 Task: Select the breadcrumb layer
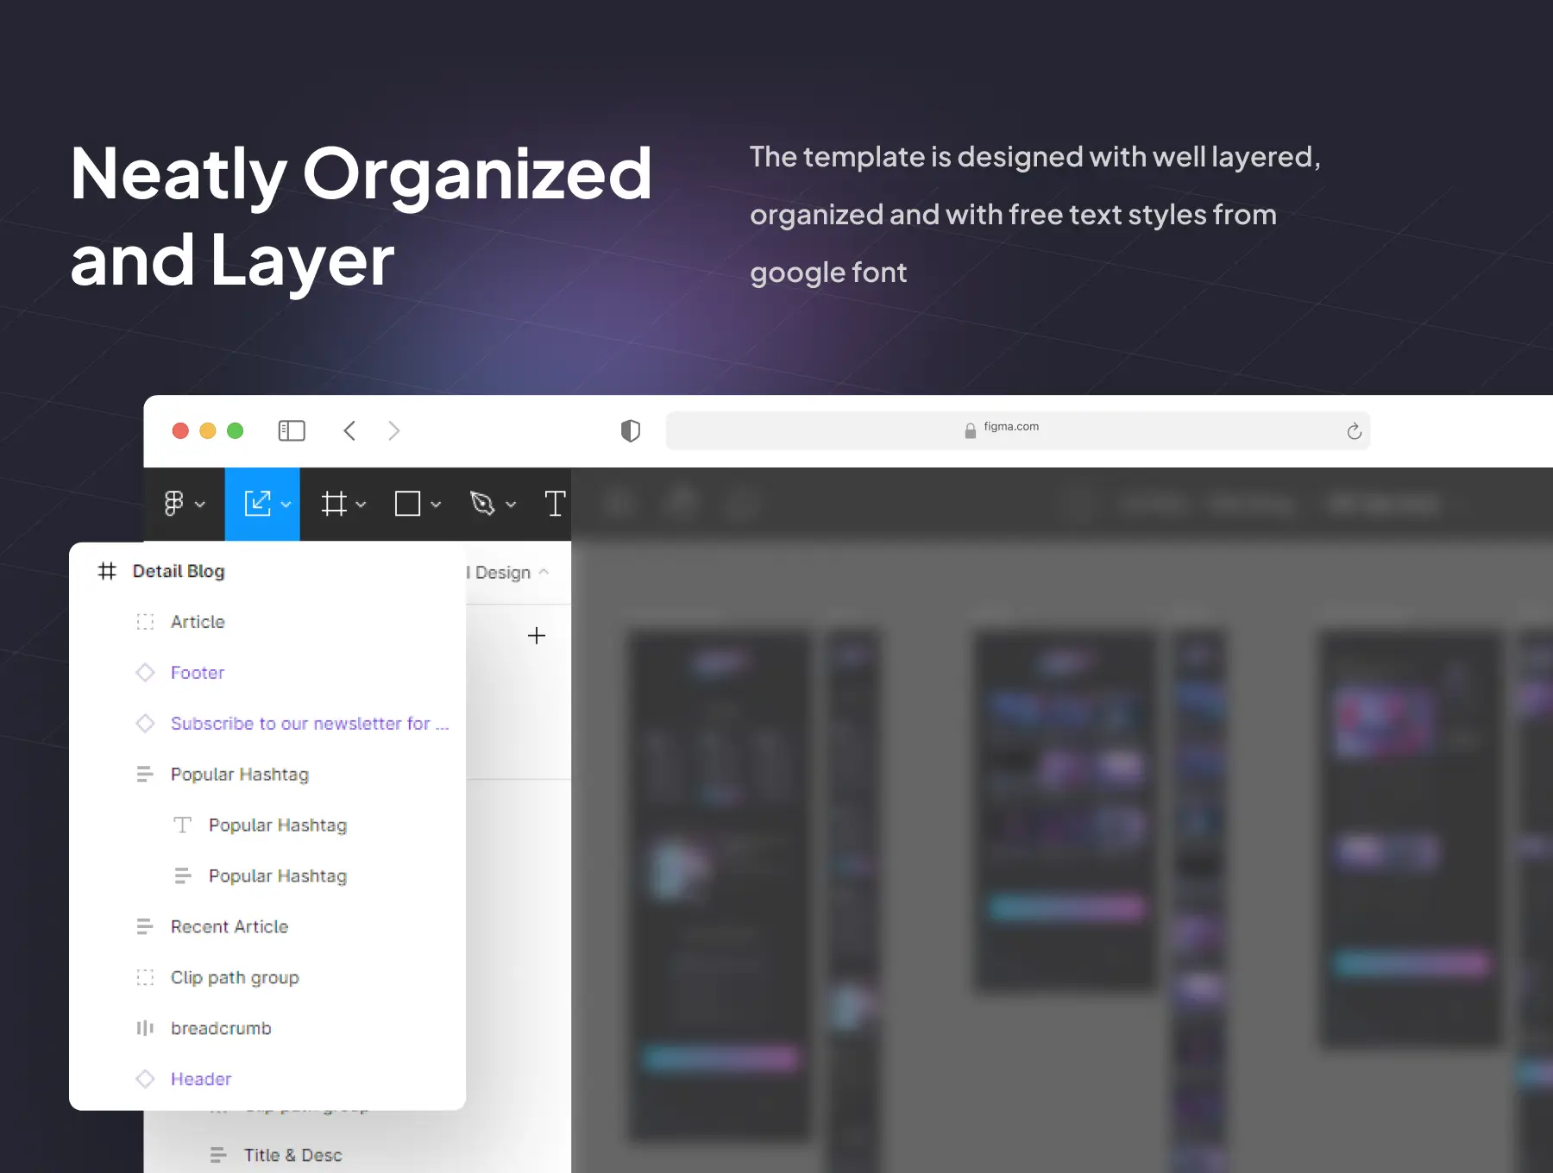221,1028
